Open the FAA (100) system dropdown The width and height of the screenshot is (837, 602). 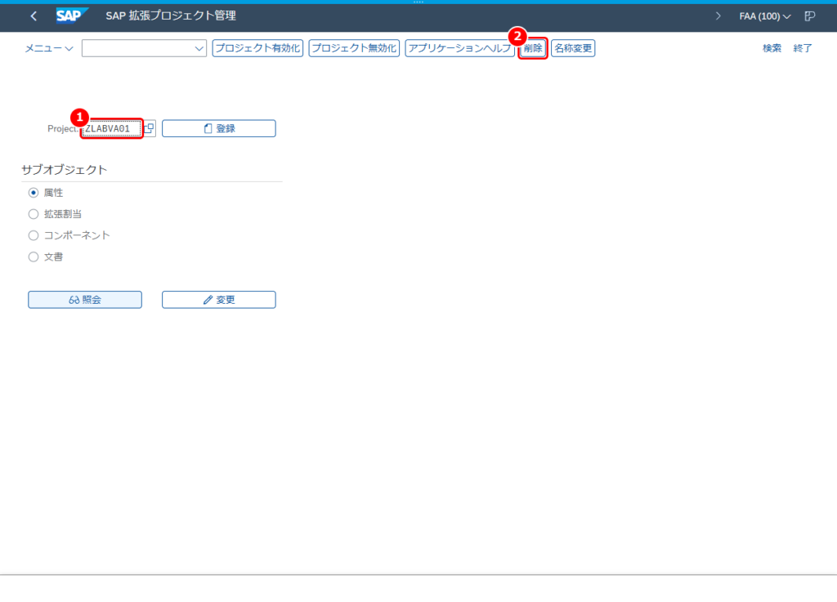[765, 16]
